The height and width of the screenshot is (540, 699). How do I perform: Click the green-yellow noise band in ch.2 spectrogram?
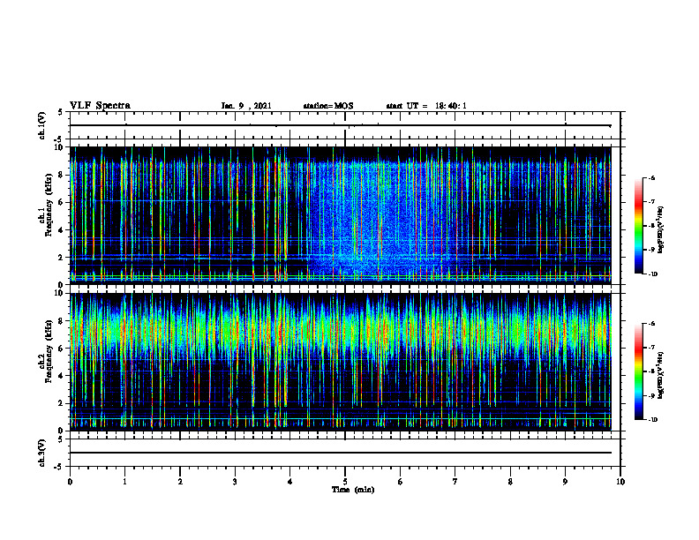click(x=340, y=332)
